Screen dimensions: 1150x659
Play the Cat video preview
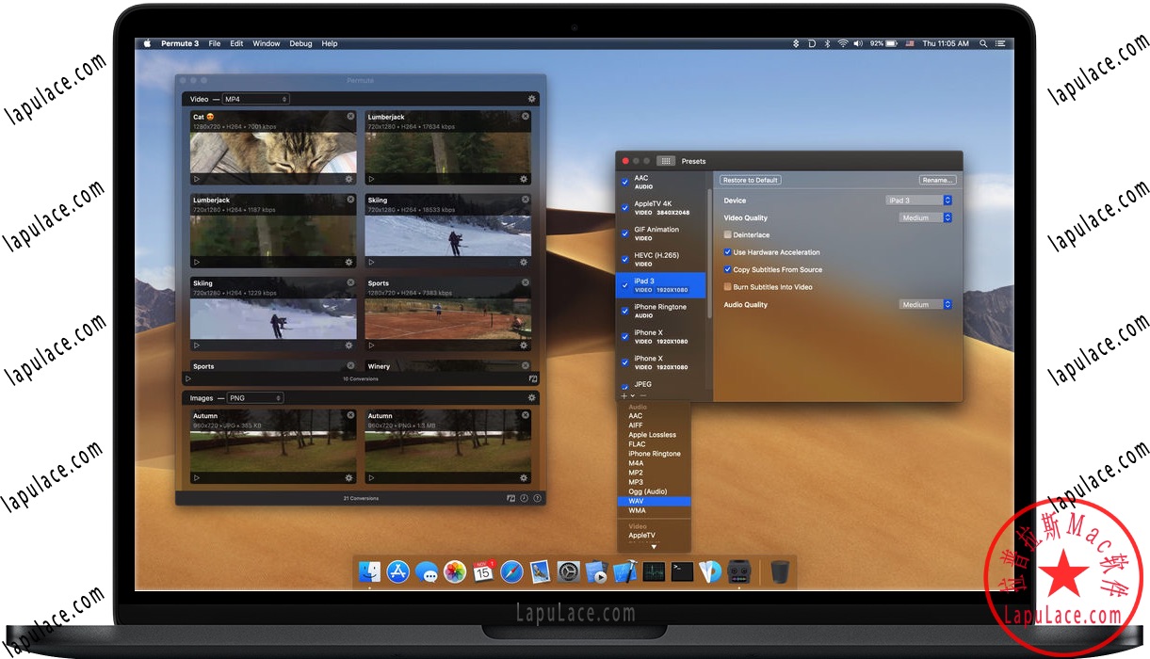coord(197,178)
